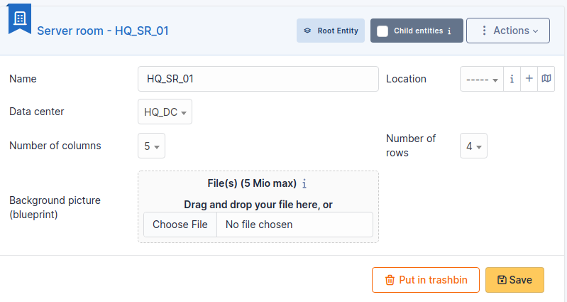Click the file upload info icon

tap(304, 184)
